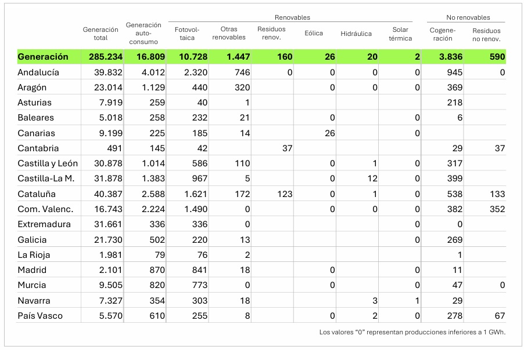Select the Generación autoconsumo column header
This screenshot has width=524, height=350.
(x=143, y=34)
